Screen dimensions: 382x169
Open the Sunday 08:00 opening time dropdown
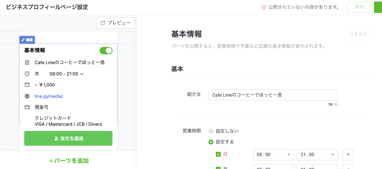[x=273, y=155]
